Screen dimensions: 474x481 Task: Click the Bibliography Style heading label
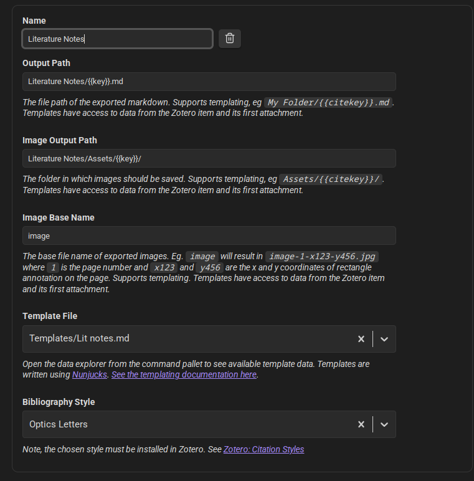[59, 402]
